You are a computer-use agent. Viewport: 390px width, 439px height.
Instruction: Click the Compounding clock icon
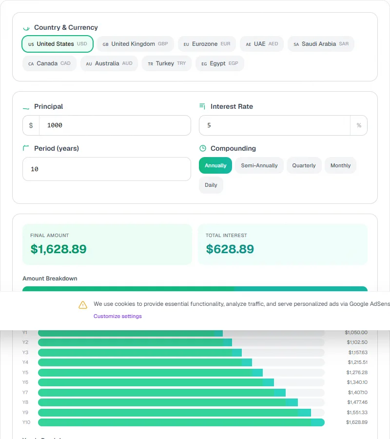pos(203,148)
